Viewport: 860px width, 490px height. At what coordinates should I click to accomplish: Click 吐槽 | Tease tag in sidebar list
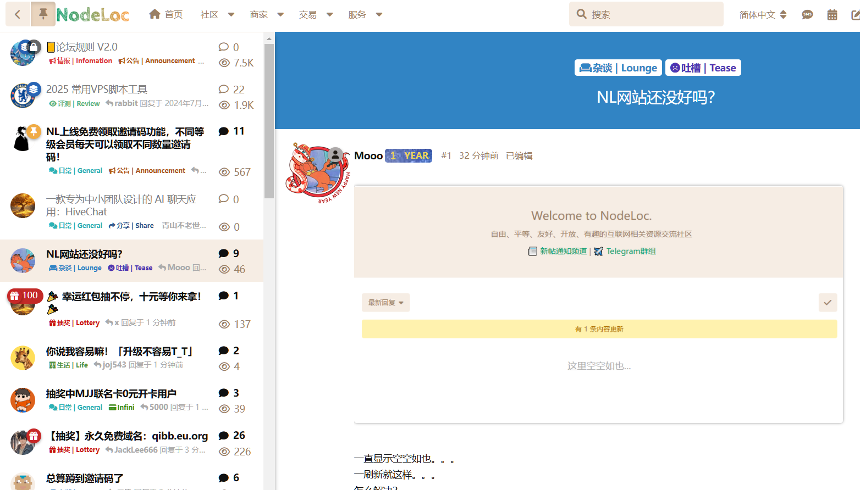click(x=130, y=268)
